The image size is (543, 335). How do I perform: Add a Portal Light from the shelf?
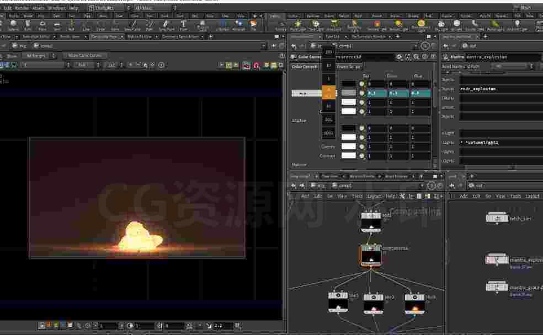495,25
